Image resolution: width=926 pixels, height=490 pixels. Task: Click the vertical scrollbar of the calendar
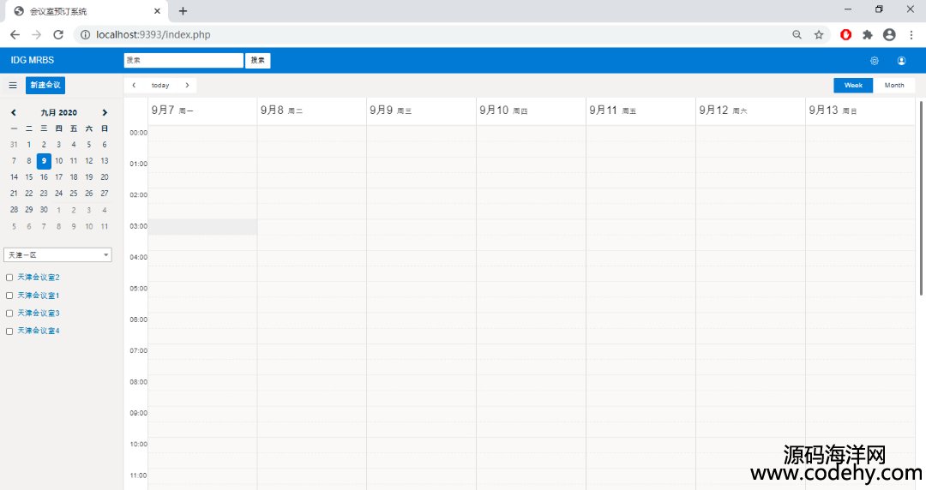pos(922,197)
